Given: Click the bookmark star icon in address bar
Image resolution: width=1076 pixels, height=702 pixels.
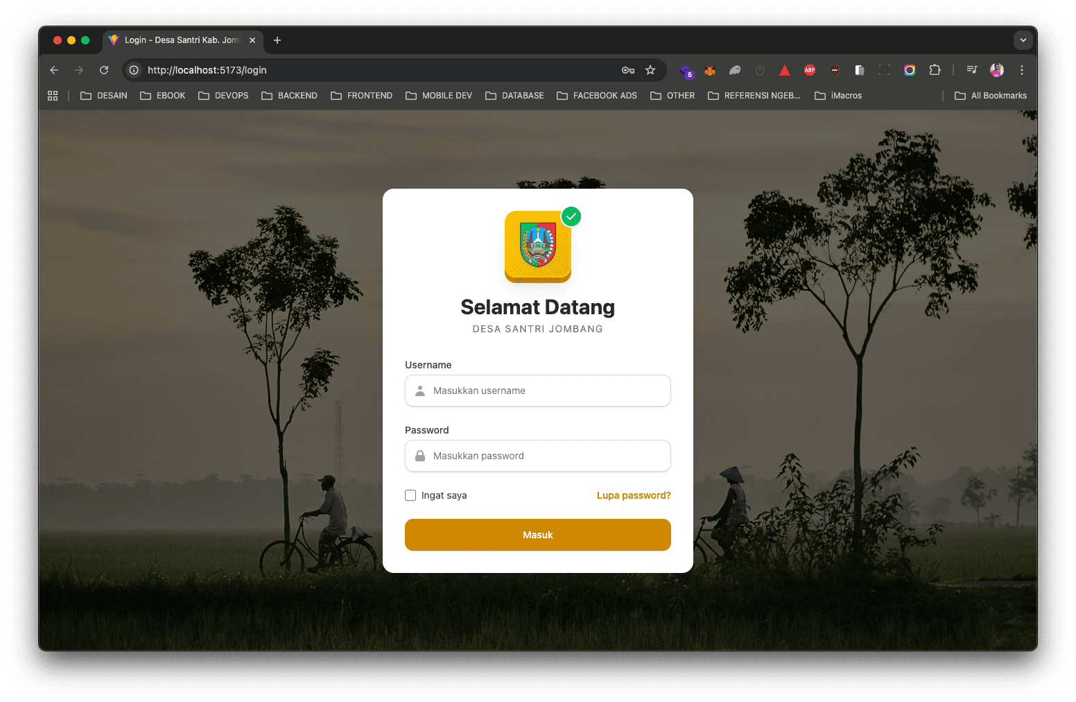Looking at the screenshot, I should click(650, 70).
